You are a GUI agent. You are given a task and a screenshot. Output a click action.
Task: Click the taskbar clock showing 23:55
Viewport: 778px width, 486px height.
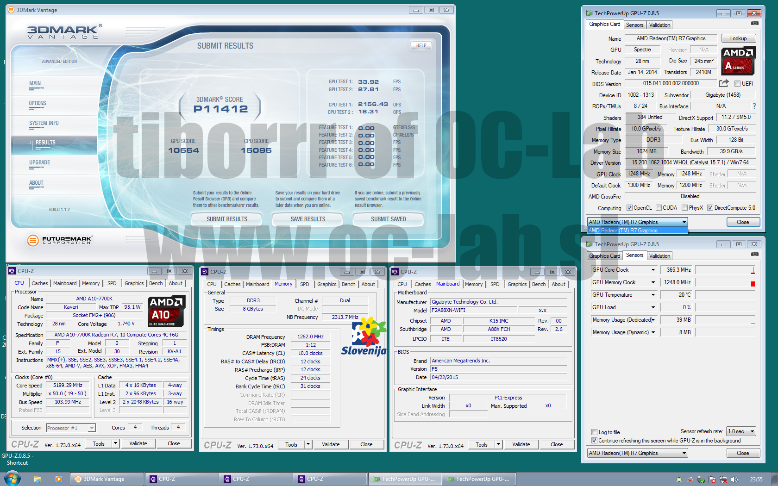pos(756,480)
